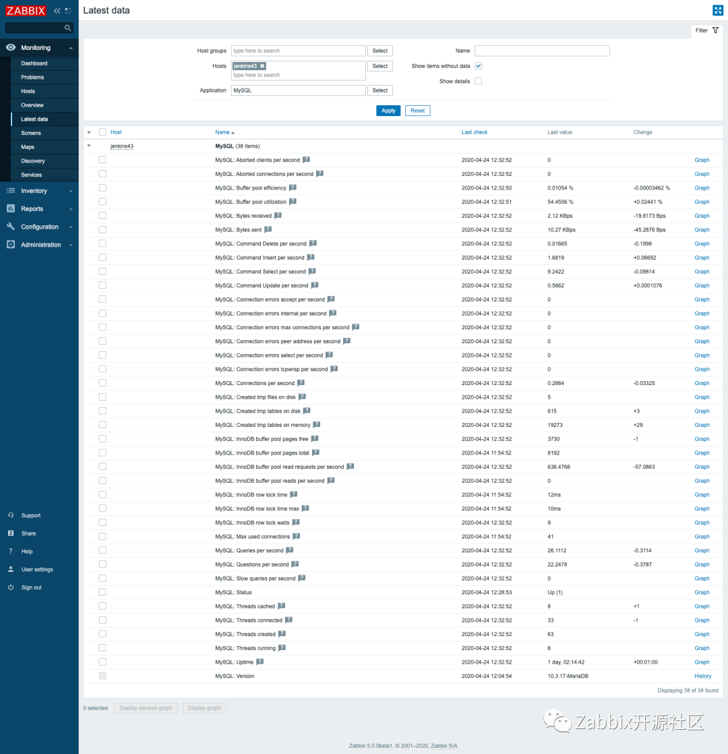Expand Configuration menu chevron

[71, 227]
